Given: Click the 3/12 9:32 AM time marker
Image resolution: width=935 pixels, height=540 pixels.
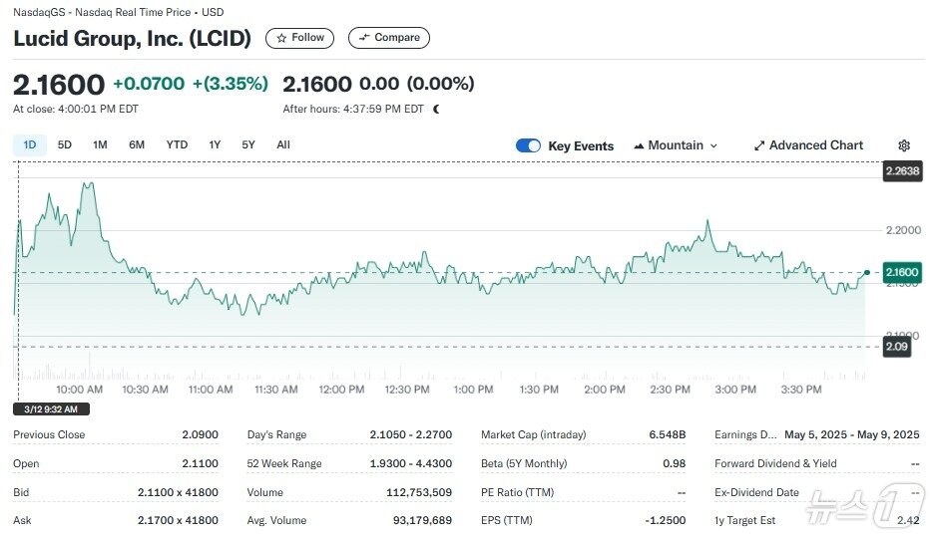Looking at the screenshot, I should pos(51,409).
